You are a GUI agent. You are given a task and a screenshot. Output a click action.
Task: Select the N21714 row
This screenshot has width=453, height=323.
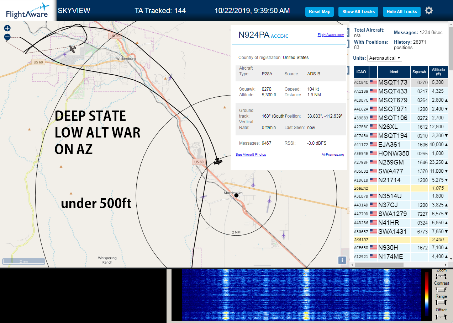click(401, 180)
